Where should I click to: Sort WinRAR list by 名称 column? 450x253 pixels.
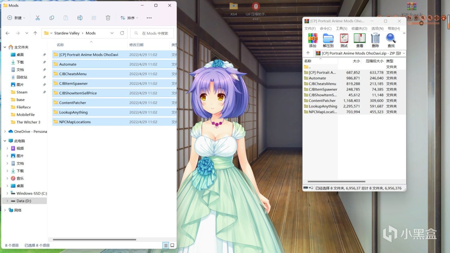coord(308,61)
